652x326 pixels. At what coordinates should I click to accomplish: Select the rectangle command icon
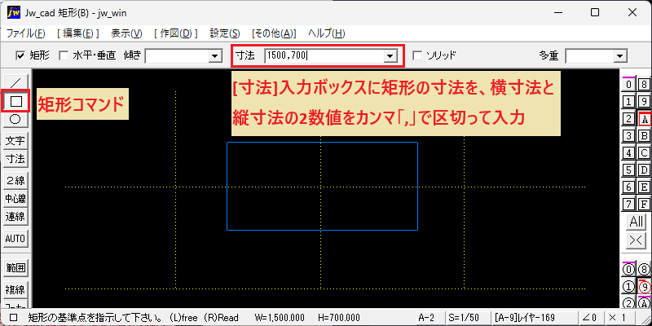pyautogui.click(x=15, y=100)
